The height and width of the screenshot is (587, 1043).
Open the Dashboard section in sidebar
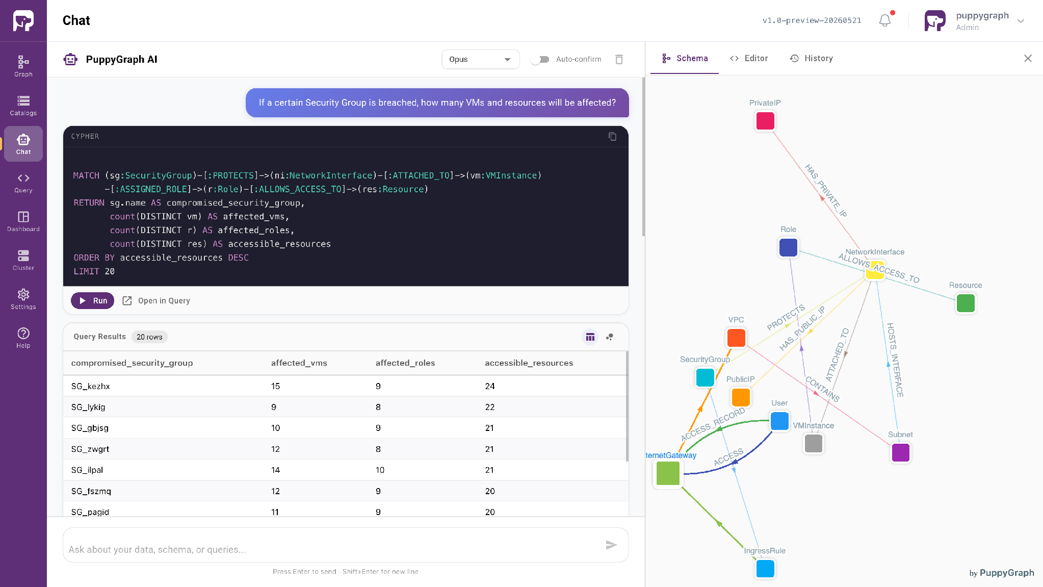pos(23,221)
